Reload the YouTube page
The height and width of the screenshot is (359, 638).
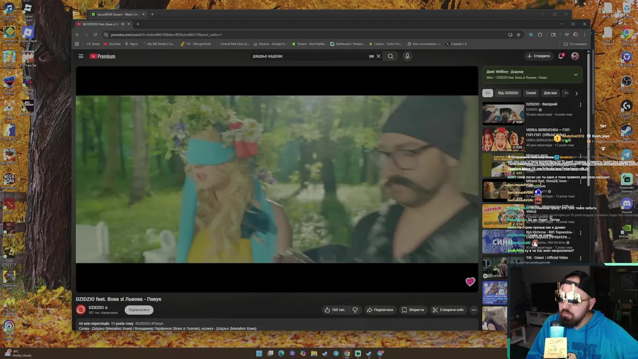tap(95, 34)
